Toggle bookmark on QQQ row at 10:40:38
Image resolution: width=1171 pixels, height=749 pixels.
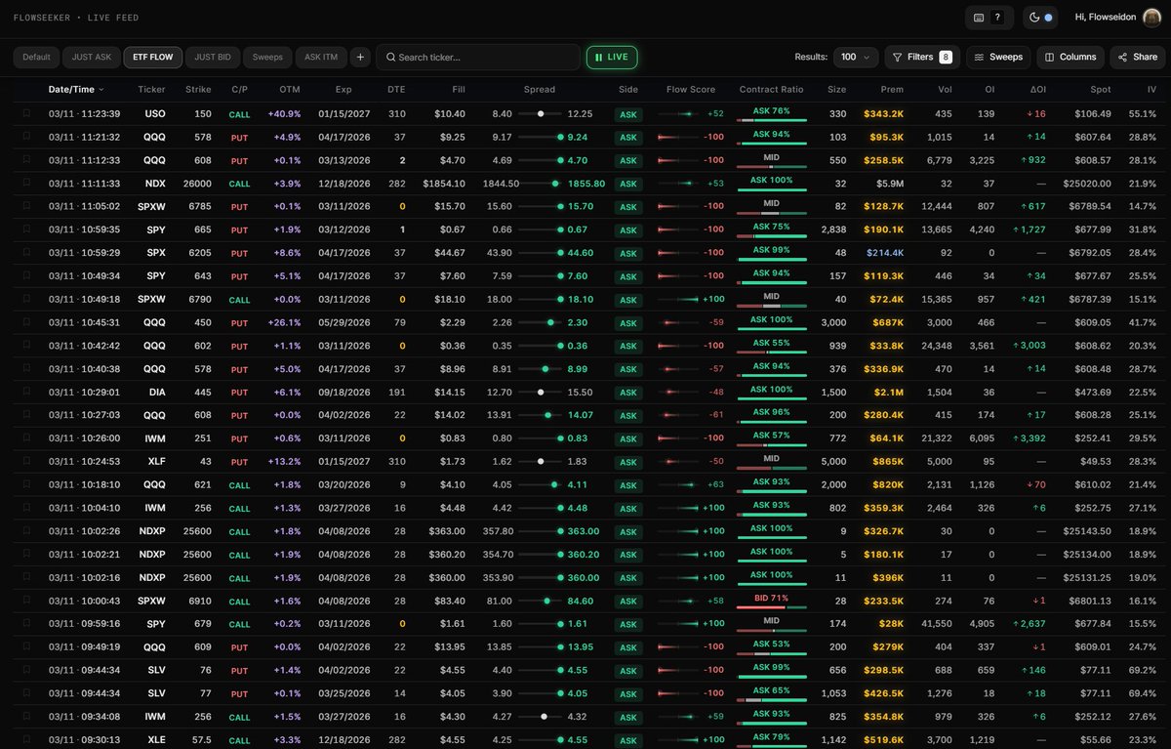(27, 368)
